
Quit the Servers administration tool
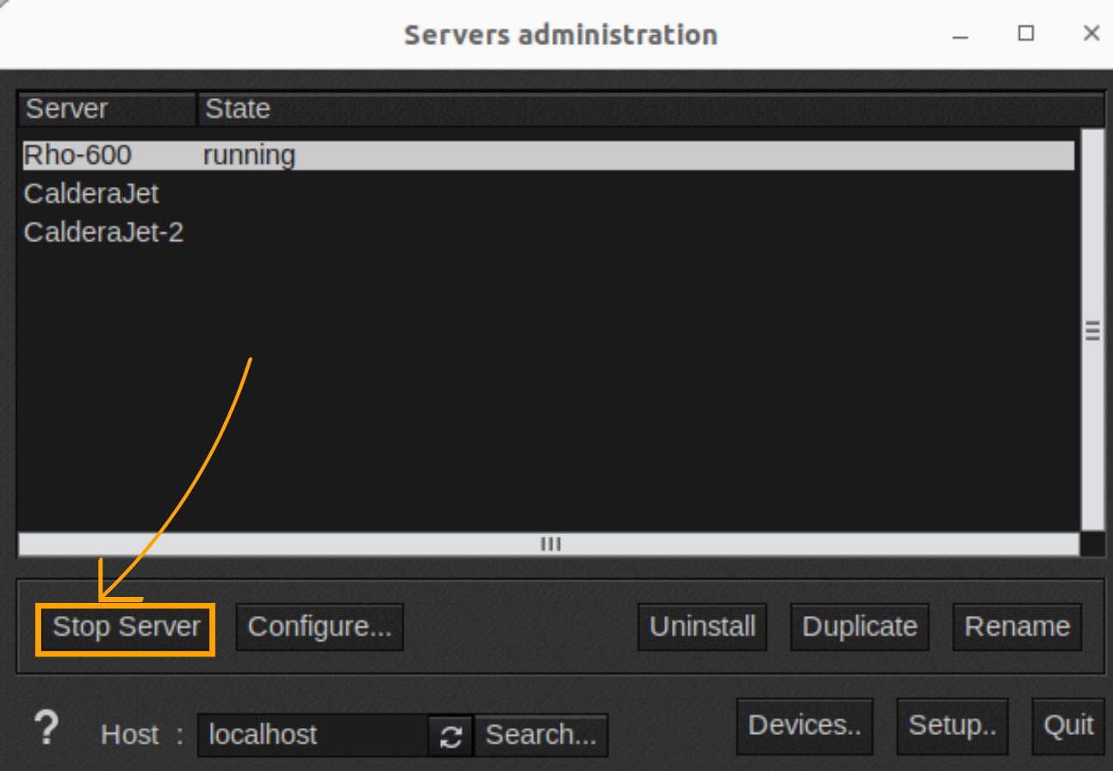[1068, 725]
